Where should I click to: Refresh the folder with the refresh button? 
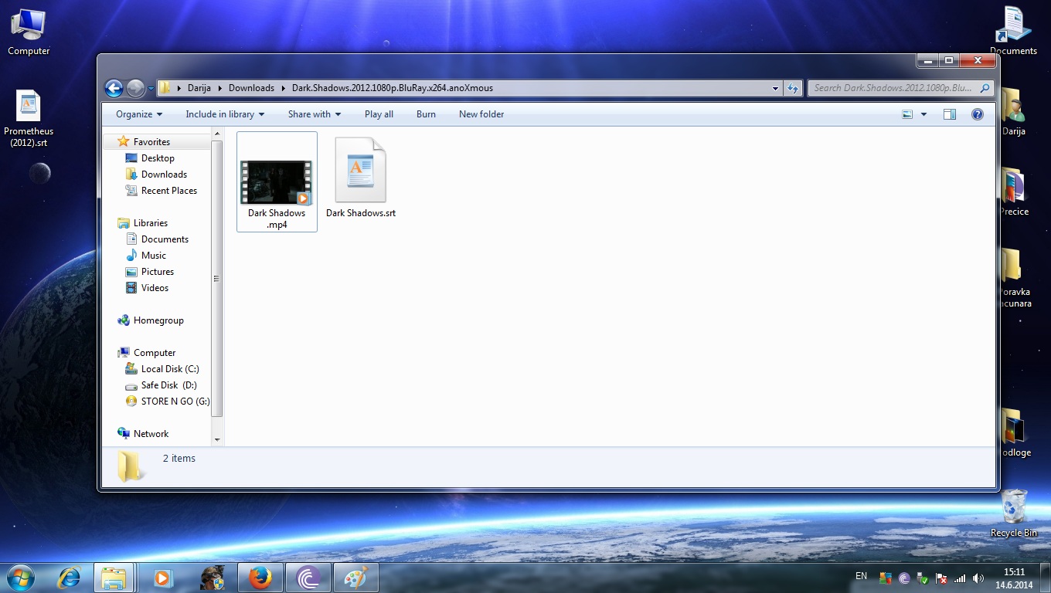tap(792, 88)
